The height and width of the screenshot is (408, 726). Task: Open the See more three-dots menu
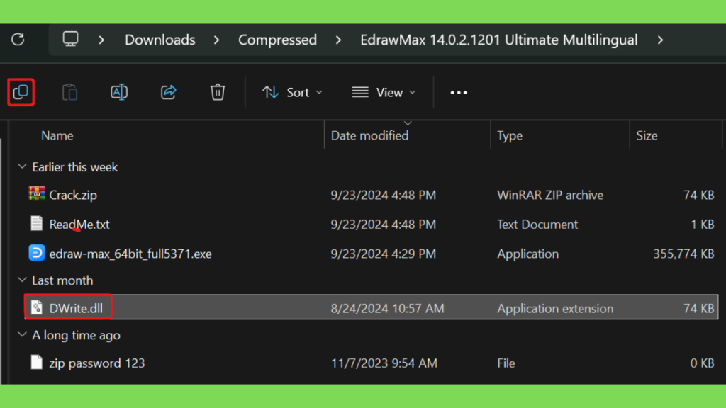(459, 93)
